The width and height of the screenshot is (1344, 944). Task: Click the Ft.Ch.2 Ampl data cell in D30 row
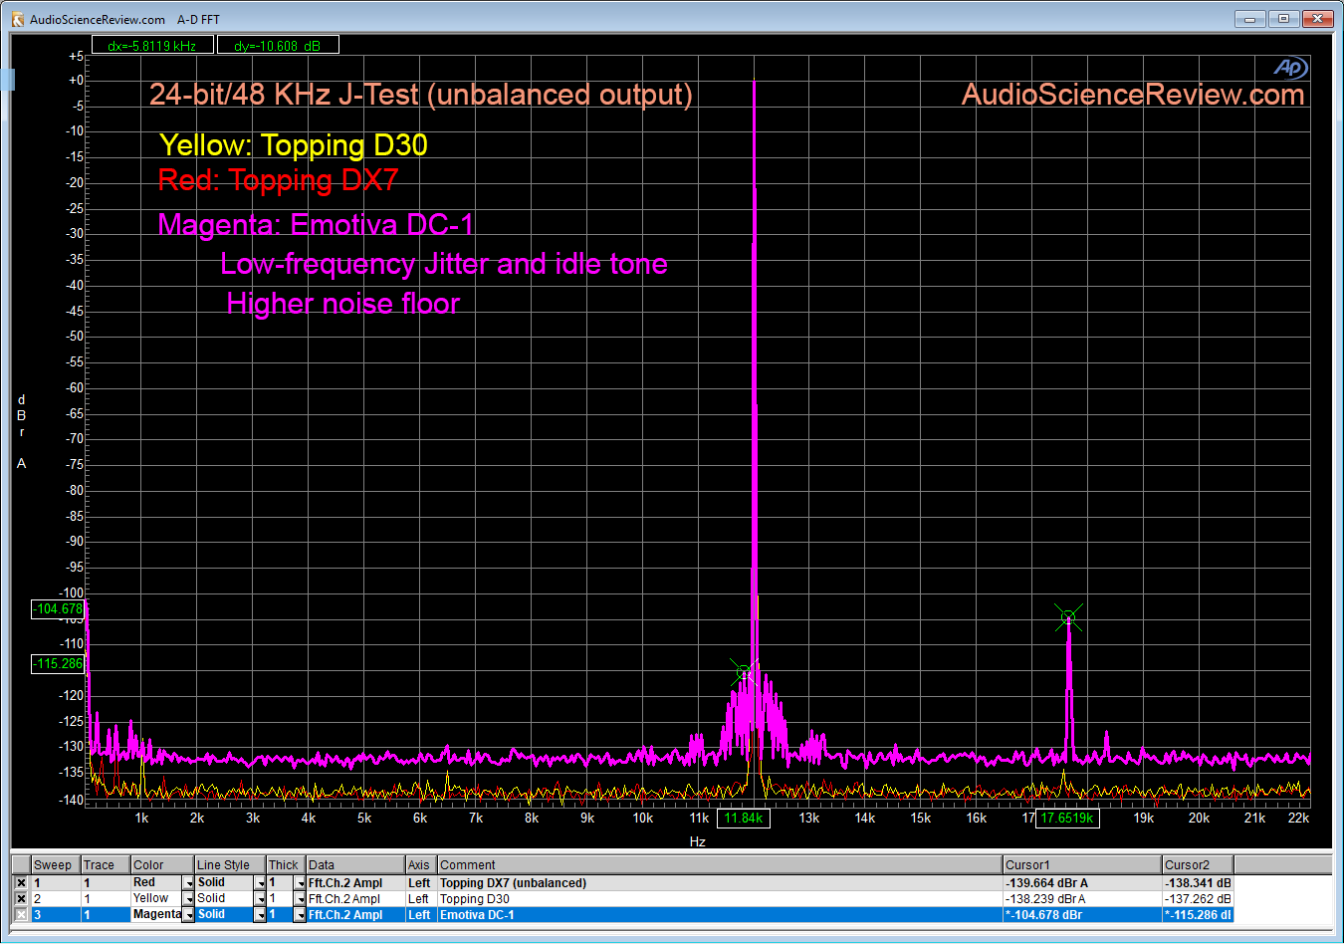tap(355, 899)
